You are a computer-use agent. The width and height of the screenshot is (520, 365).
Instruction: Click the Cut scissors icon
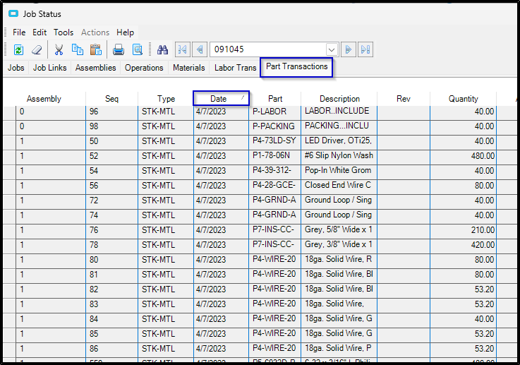pos(59,49)
